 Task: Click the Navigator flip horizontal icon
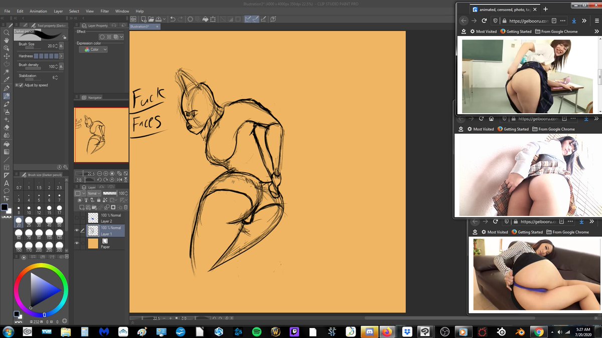[x=119, y=179]
